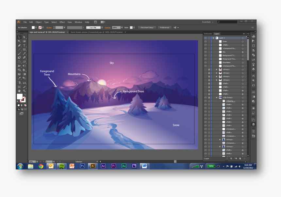Toggle visibility of the Snow layer
The width and height of the screenshot is (281, 197).
(x=205, y=41)
